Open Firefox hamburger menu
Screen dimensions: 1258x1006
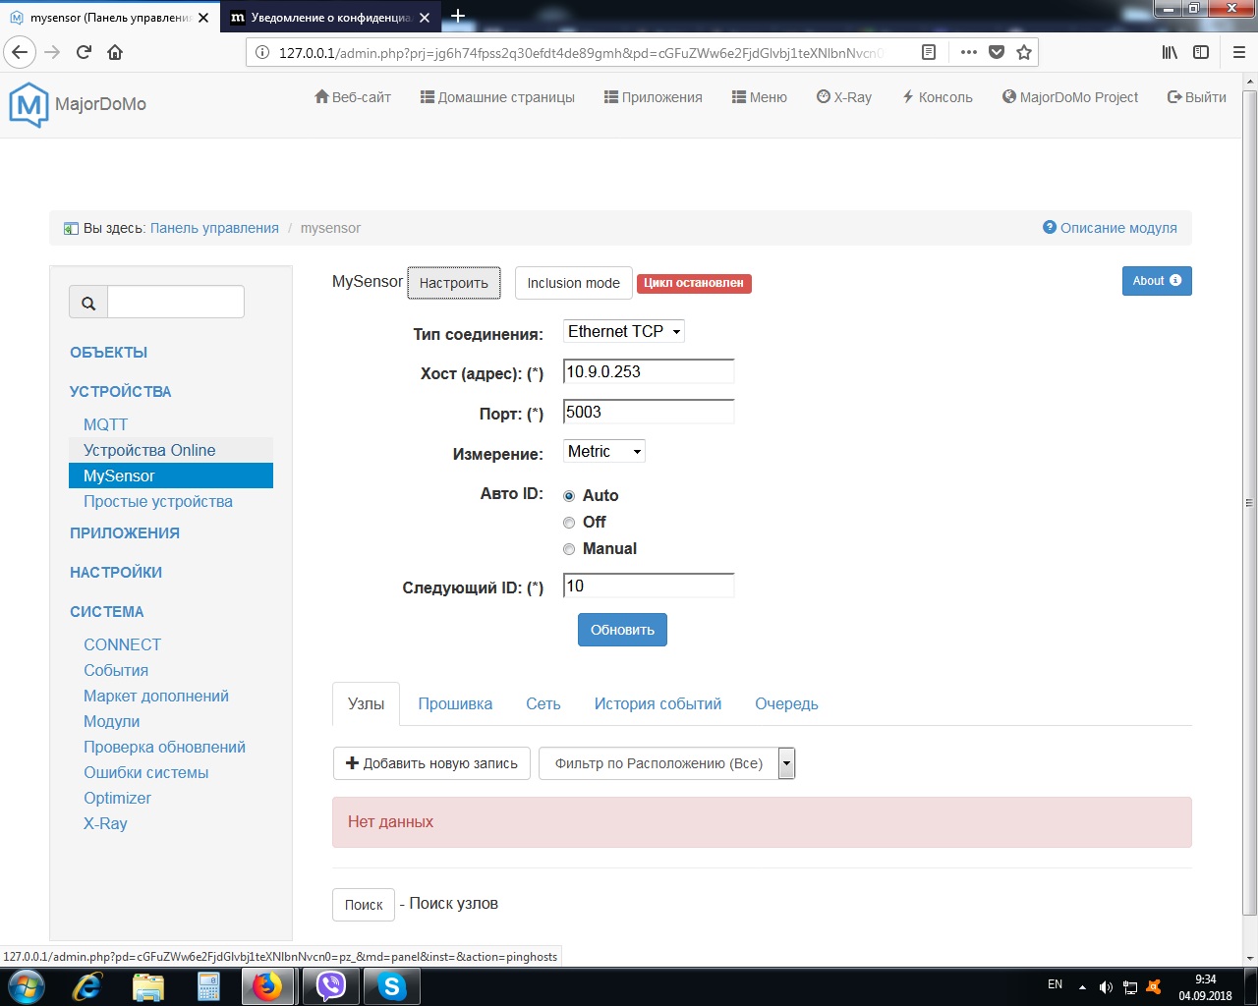coord(1239,52)
